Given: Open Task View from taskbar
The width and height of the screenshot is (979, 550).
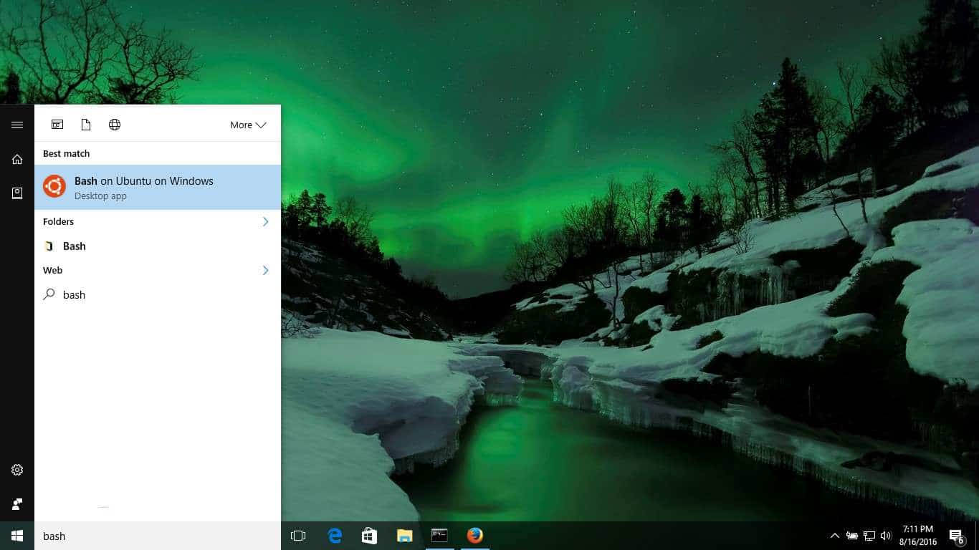Looking at the screenshot, I should [x=298, y=536].
